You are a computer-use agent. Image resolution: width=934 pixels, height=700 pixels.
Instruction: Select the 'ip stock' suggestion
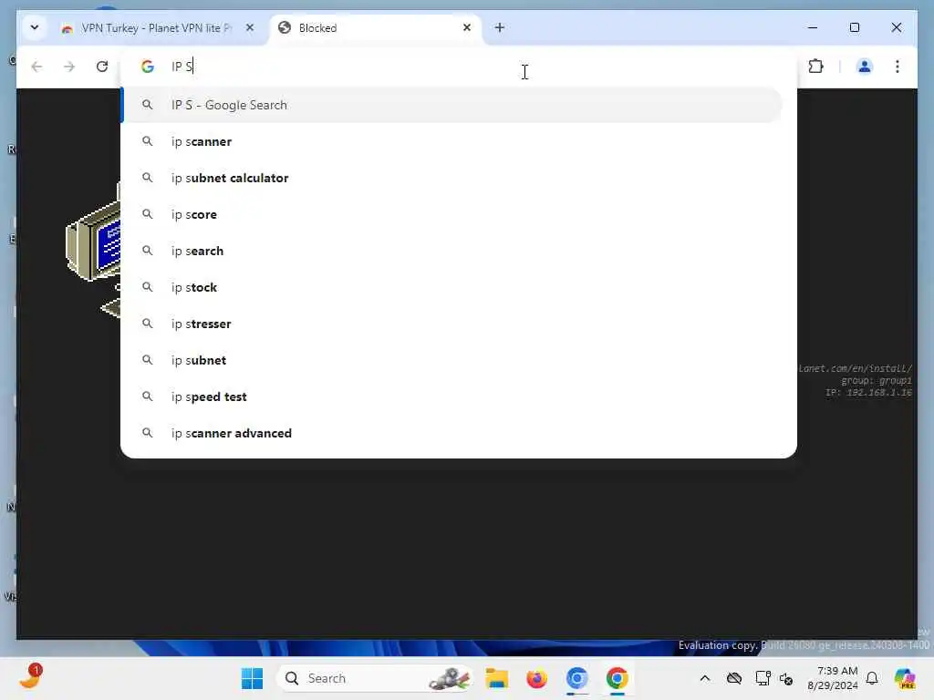click(x=452, y=287)
